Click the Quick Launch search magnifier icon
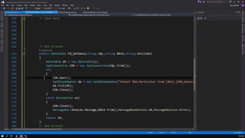This screenshot has height=138, width=245. pyautogui.click(x=230, y=2)
